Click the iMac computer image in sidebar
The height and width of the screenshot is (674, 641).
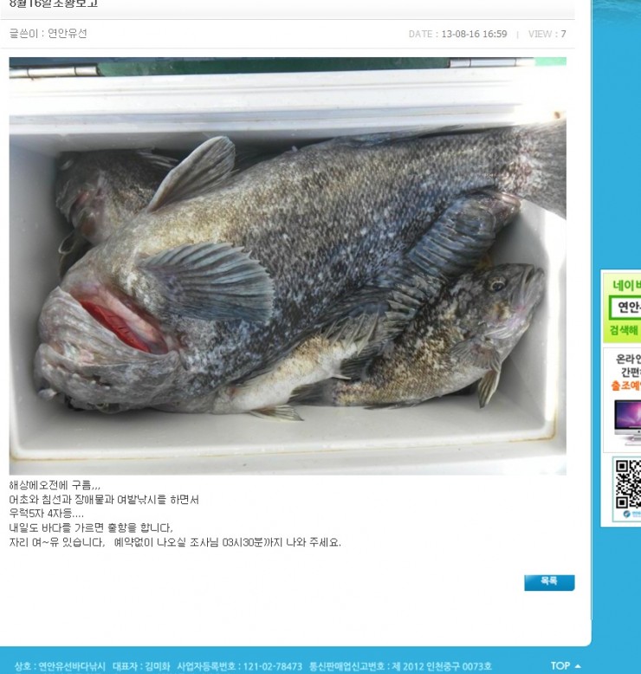pyautogui.click(x=628, y=421)
